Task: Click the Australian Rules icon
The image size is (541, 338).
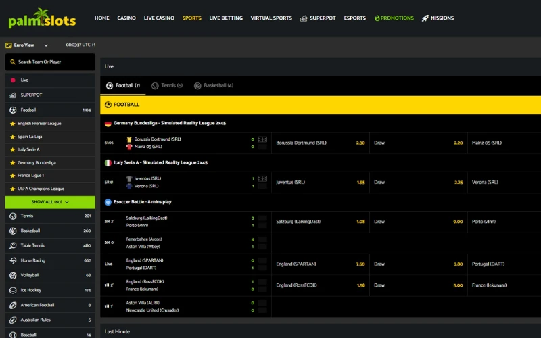Action: [13, 320]
